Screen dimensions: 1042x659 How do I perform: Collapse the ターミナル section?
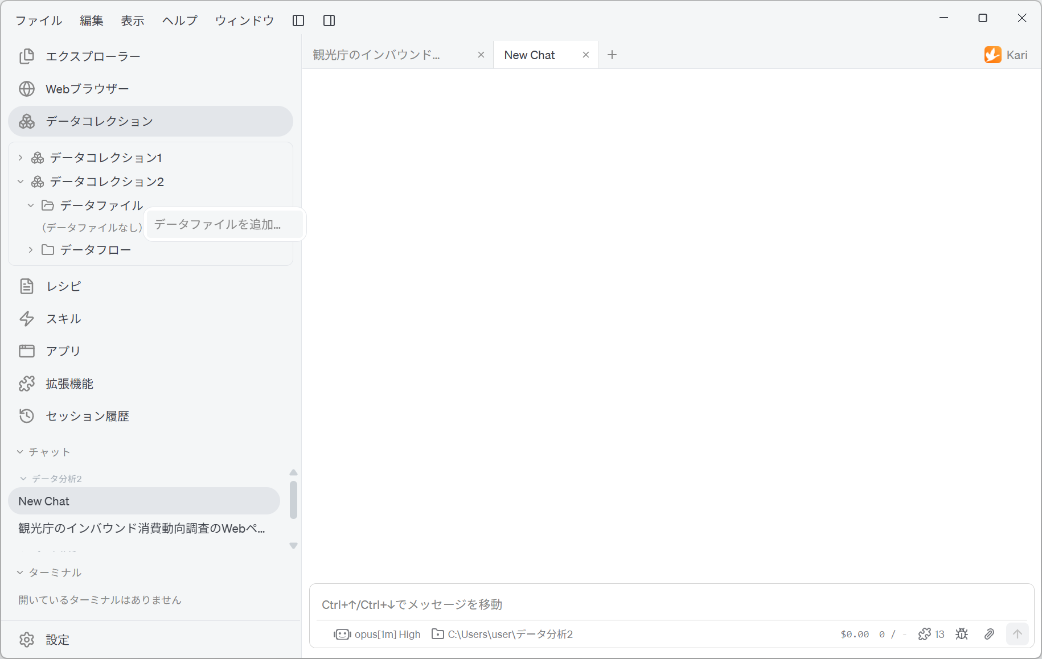point(20,572)
